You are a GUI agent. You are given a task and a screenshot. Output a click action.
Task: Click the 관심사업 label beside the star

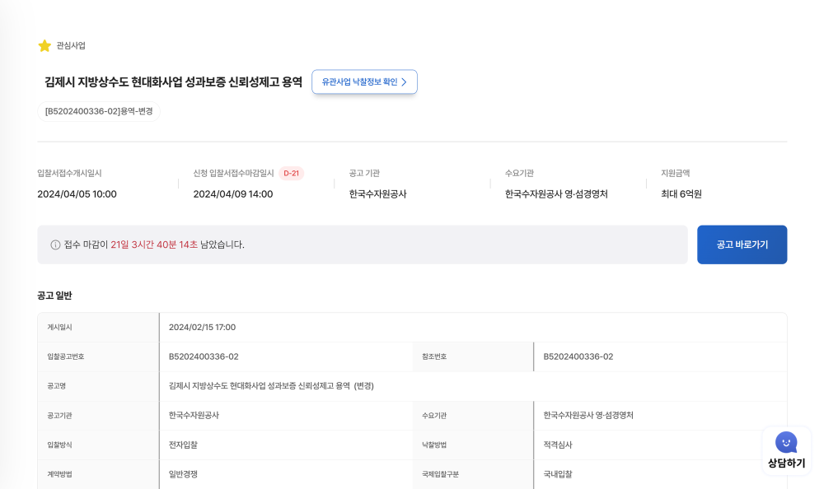point(71,46)
